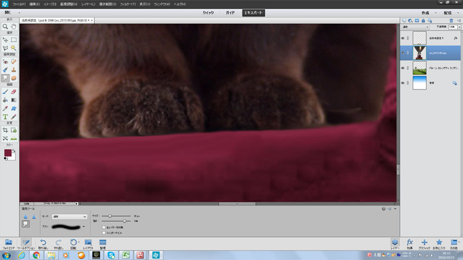This screenshot has width=463, height=260.
Task: Add a layer mask
Action: coord(417,21)
